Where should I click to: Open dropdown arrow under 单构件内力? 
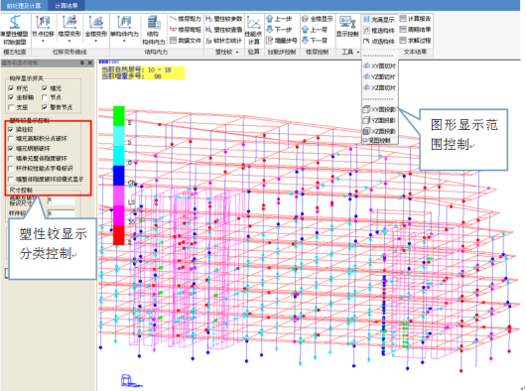point(124,41)
